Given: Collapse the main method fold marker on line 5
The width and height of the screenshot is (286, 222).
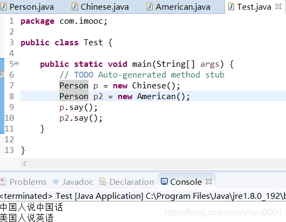Looking at the screenshot, I should tap(16, 64).
